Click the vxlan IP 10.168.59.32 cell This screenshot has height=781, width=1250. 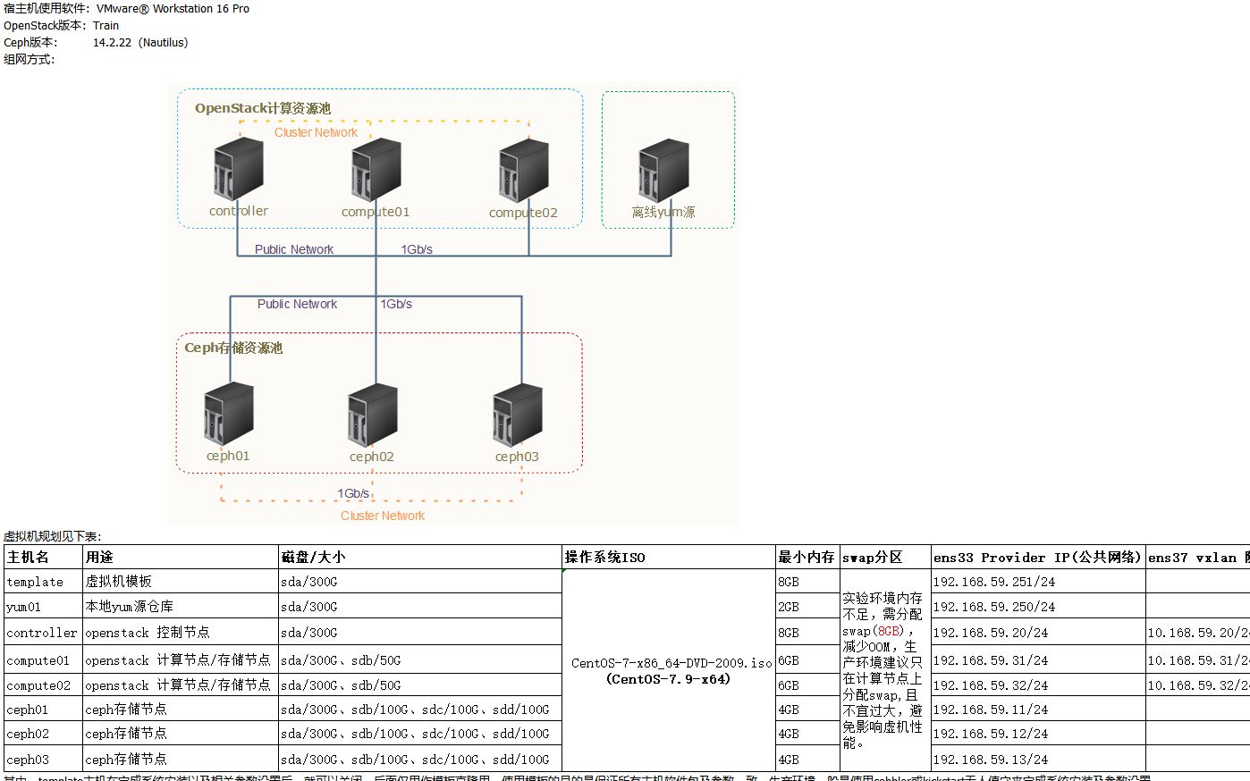click(x=1198, y=685)
